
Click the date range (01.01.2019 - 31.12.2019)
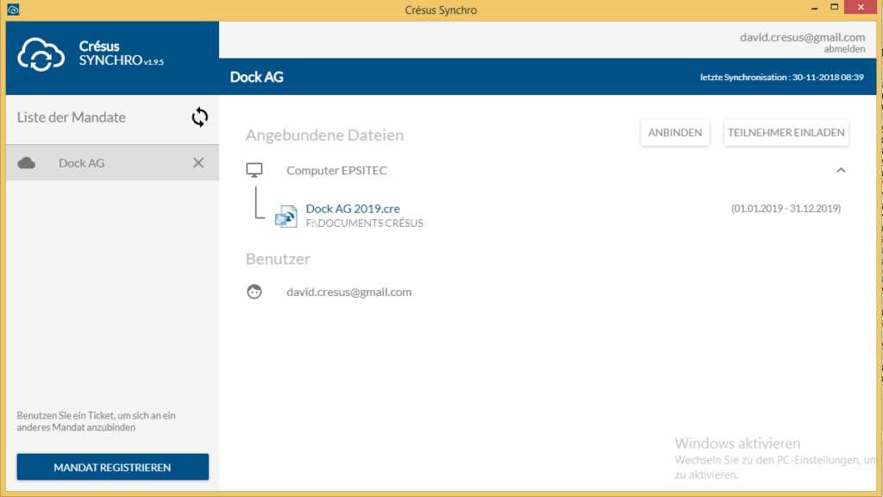(786, 209)
